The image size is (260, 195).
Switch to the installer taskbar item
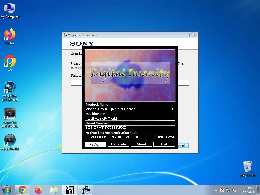(86, 190)
